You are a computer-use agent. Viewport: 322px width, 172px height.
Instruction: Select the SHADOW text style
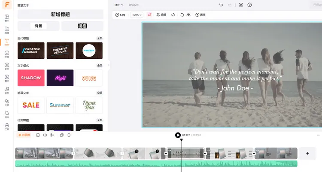(31, 78)
